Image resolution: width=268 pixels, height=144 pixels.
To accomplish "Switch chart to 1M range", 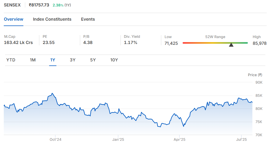I will tap(33, 60).
